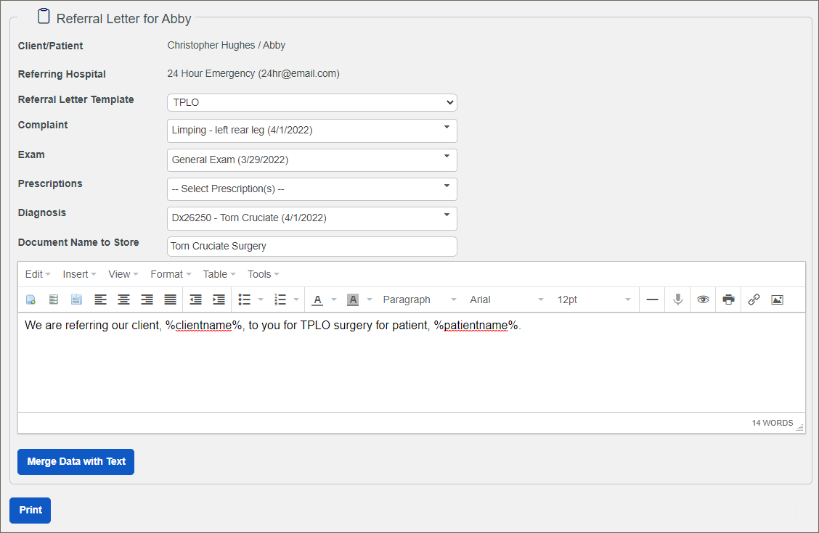Open background color picker arrow
Viewport: 819px width, 533px height.
[x=370, y=300]
